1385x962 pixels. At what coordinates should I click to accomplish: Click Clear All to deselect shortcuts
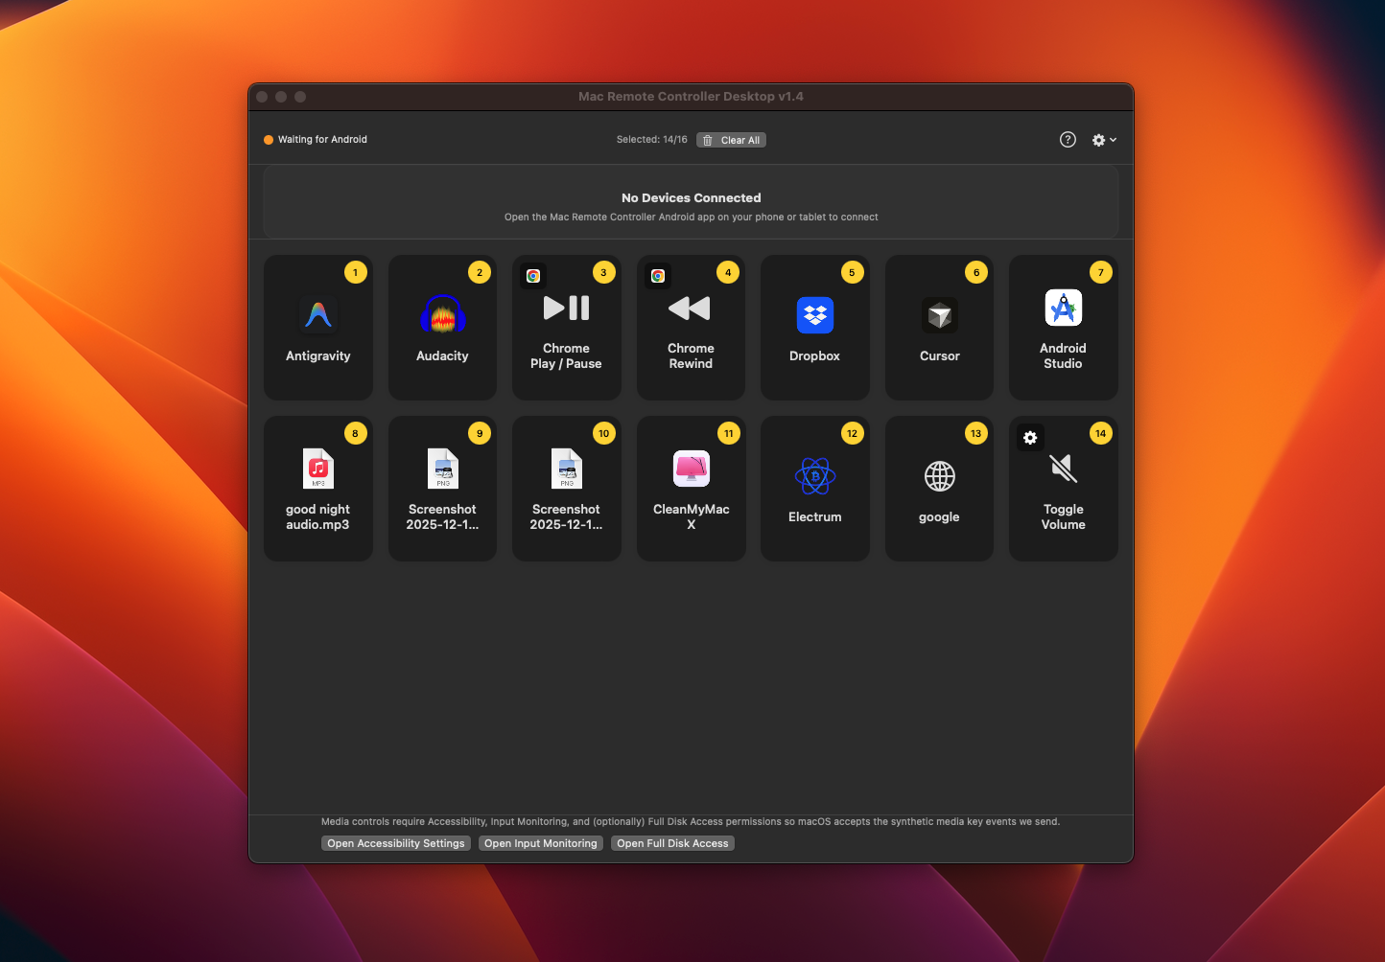click(731, 139)
